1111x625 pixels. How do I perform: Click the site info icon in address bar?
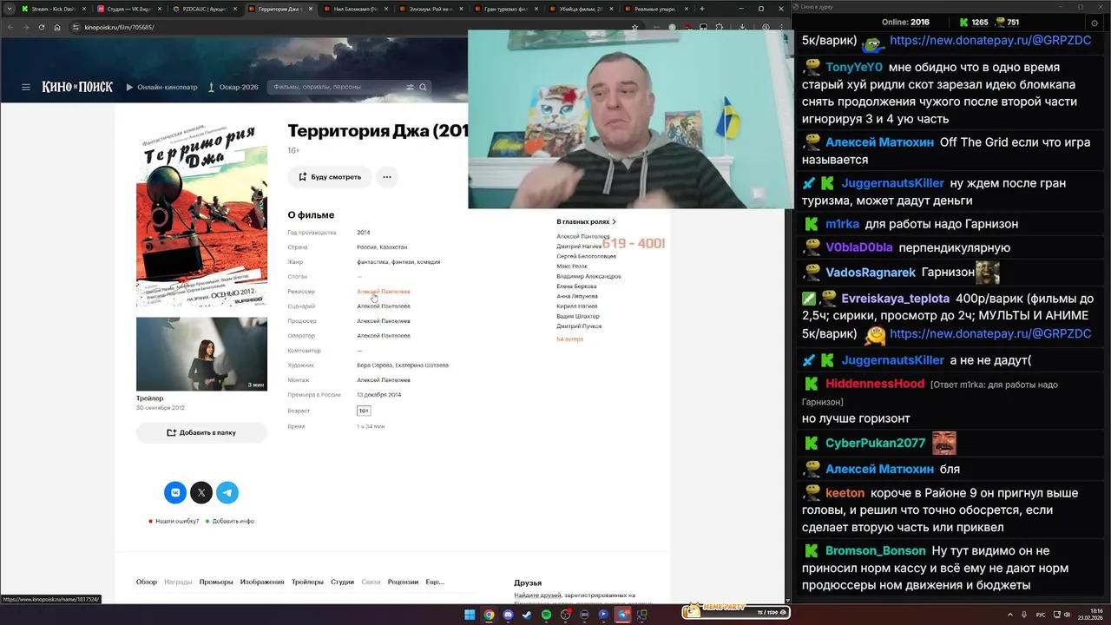click(x=77, y=27)
